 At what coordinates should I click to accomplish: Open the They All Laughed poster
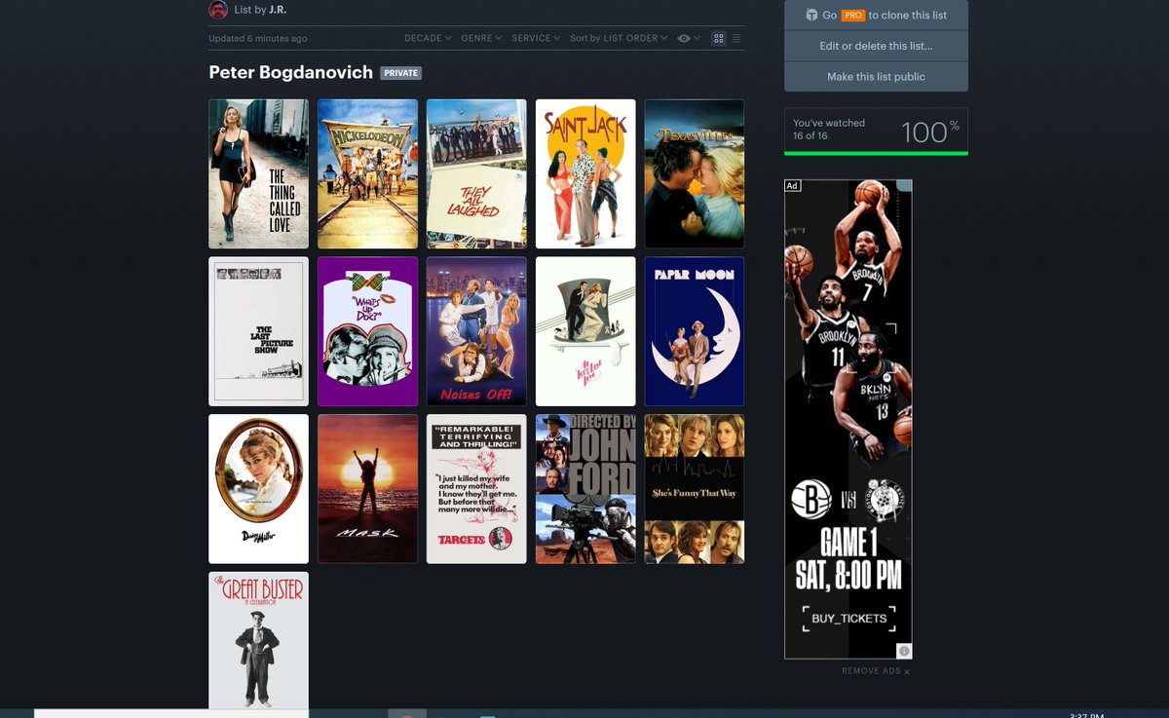tap(476, 173)
